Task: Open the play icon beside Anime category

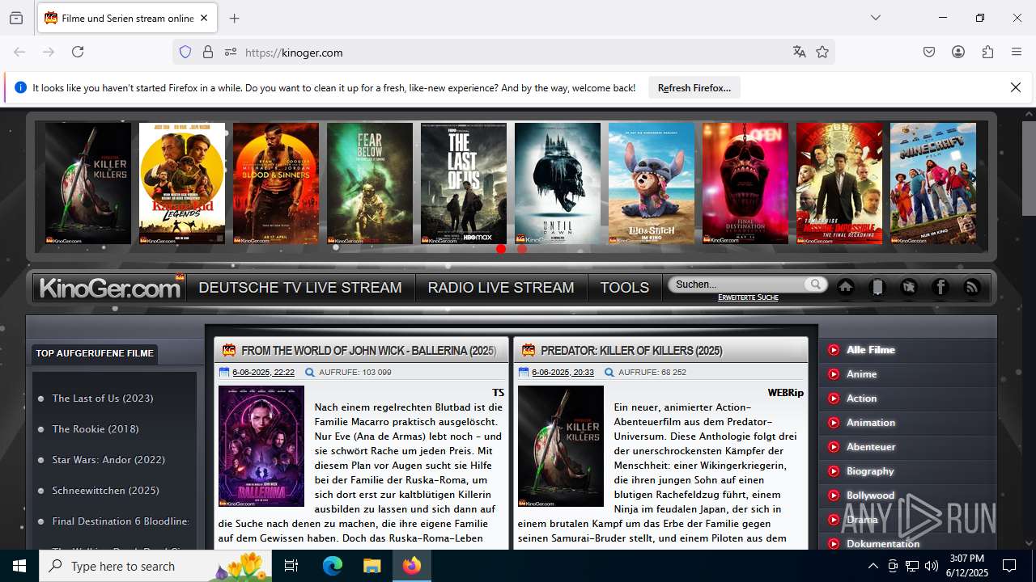Action: tap(834, 373)
